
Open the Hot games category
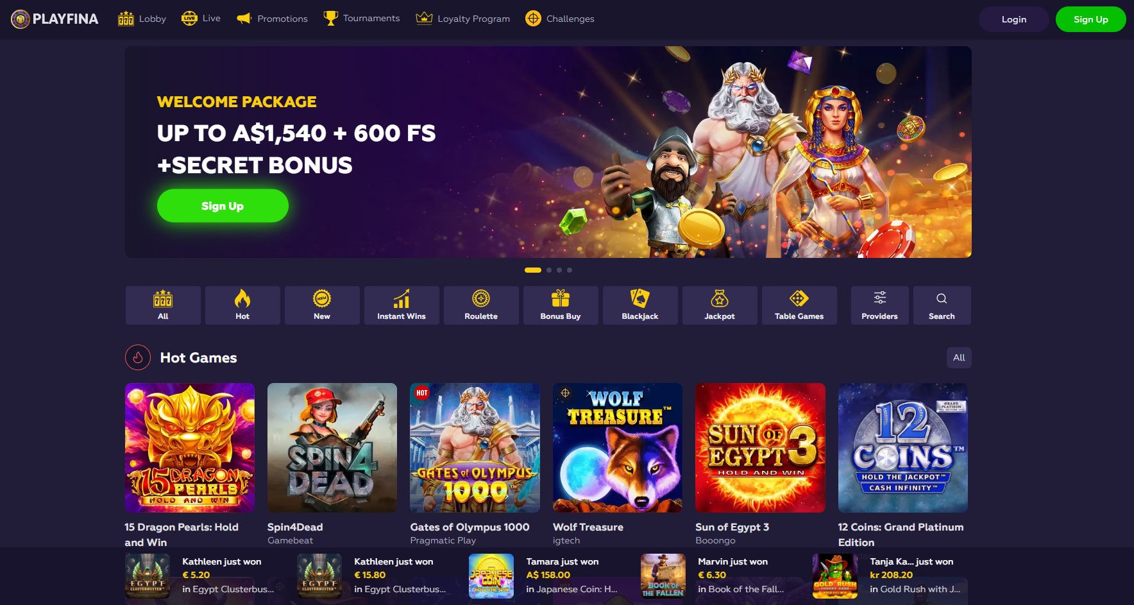[x=242, y=305]
